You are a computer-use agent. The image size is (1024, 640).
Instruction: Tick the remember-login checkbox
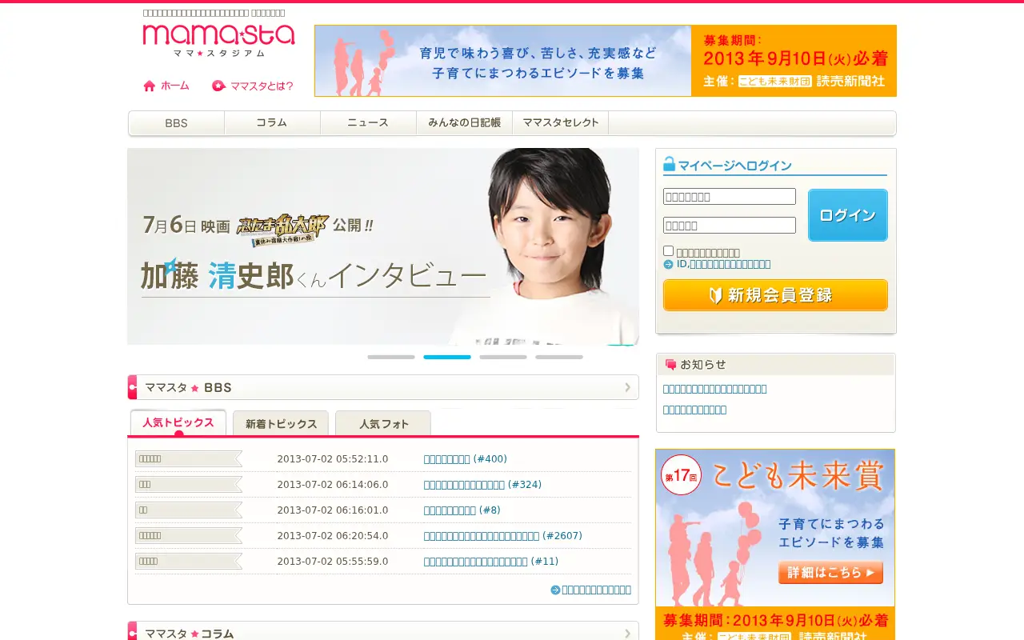coord(669,250)
